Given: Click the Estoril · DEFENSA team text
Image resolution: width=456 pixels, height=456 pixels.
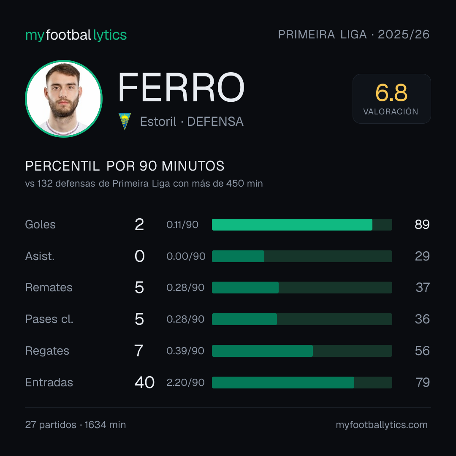Looking at the screenshot, I should point(192,122).
